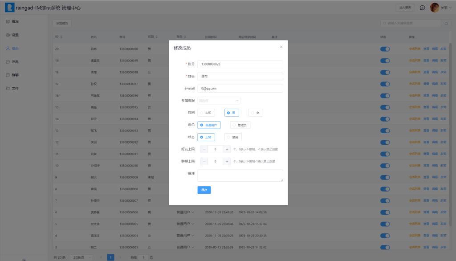Select the 管理员 role radio option
This screenshot has height=261, width=456.
point(240,125)
